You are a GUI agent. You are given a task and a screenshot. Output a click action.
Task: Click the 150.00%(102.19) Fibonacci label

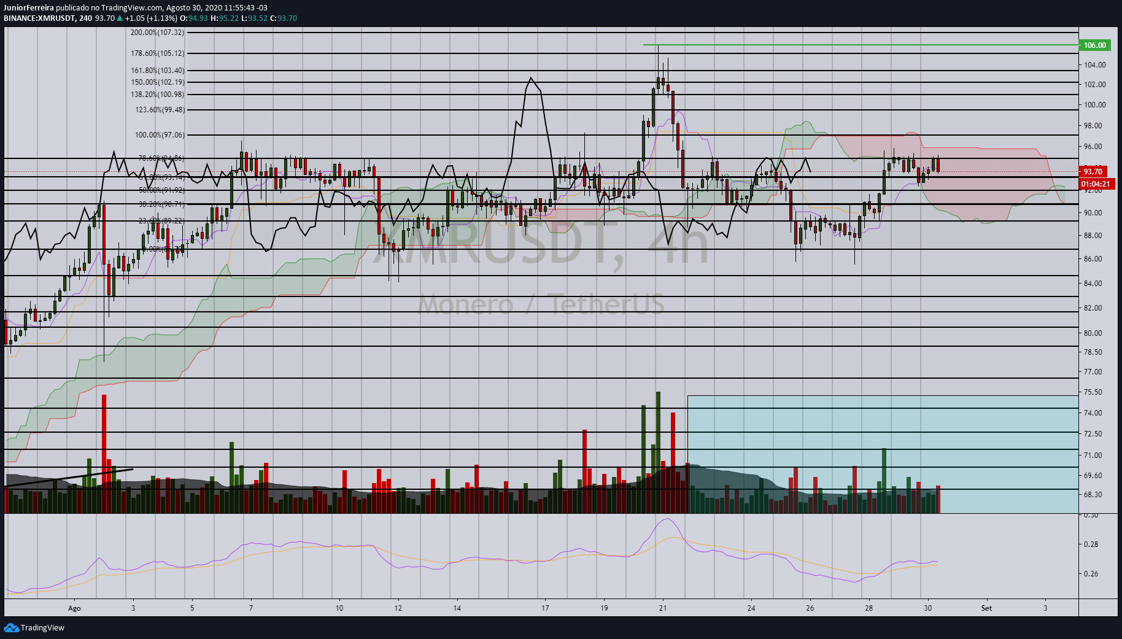click(x=157, y=82)
